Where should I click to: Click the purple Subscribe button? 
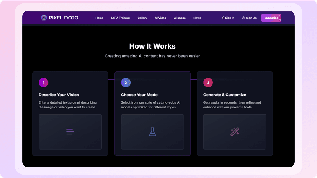(x=271, y=18)
